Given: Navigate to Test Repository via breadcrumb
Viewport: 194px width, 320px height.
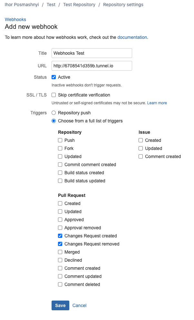Looking at the screenshot, I should pyautogui.click(x=79, y=5).
